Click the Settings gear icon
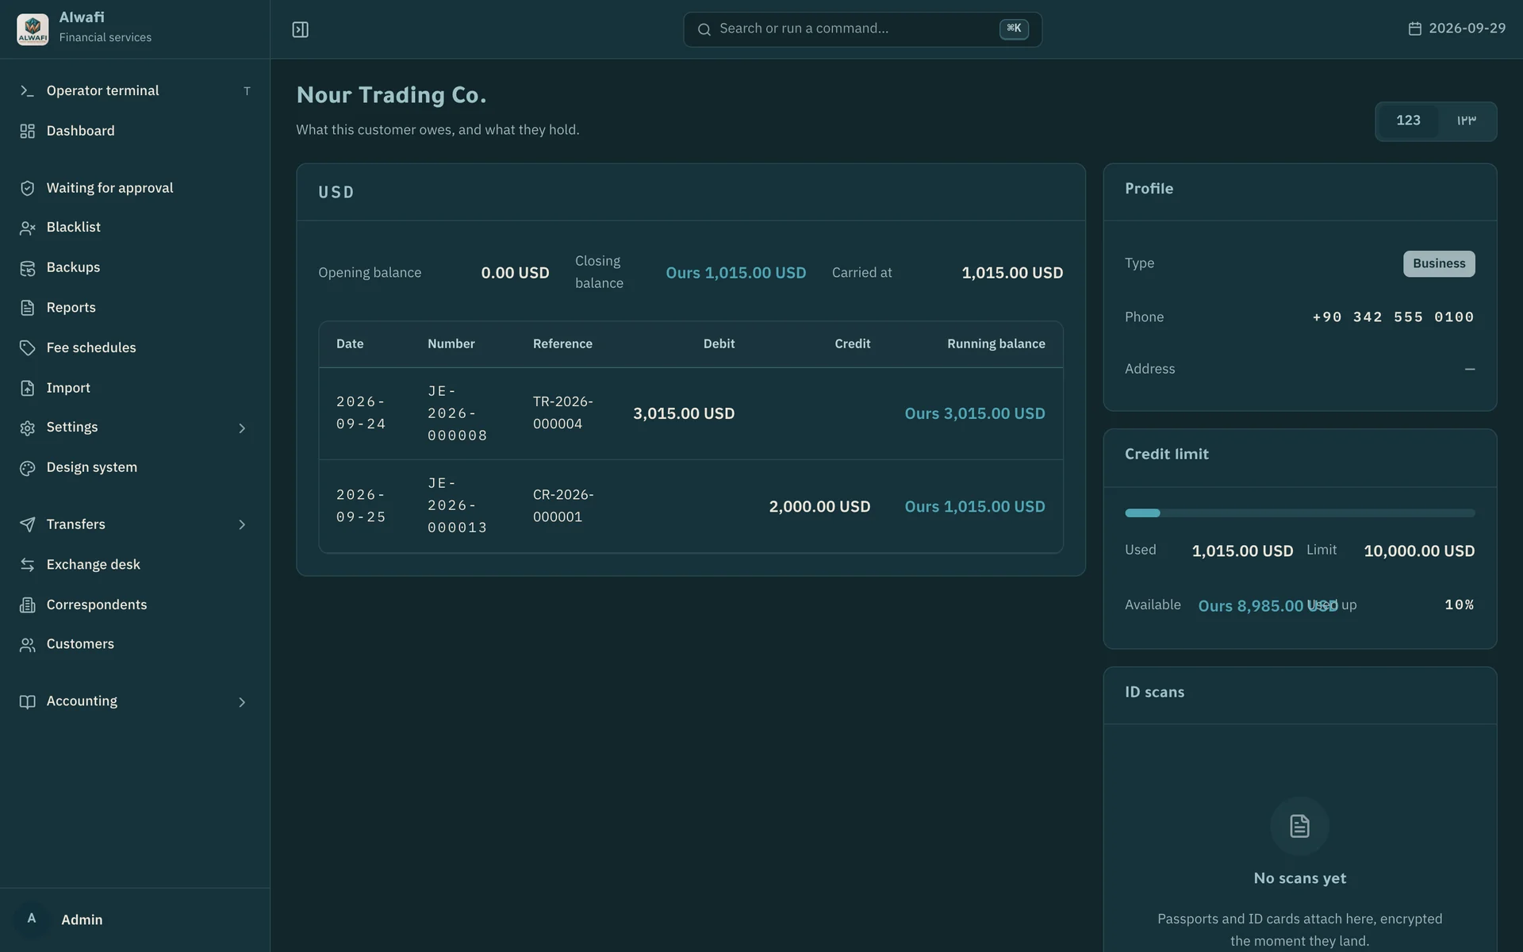 [x=27, y=428]
